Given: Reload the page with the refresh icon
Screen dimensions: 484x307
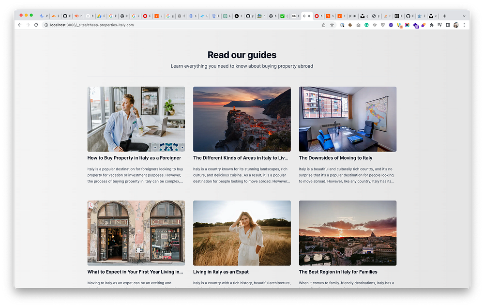Looking at the screenshot, I should [36, 25].
